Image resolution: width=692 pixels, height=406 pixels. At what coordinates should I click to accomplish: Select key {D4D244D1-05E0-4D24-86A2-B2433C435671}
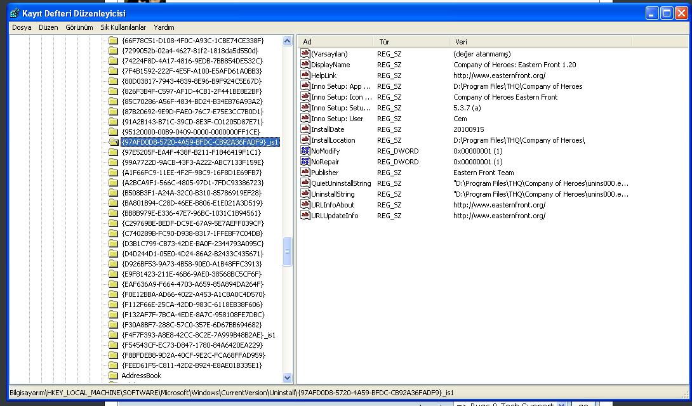point(192,254)
